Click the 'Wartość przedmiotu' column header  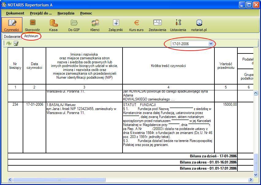[226, 66]
